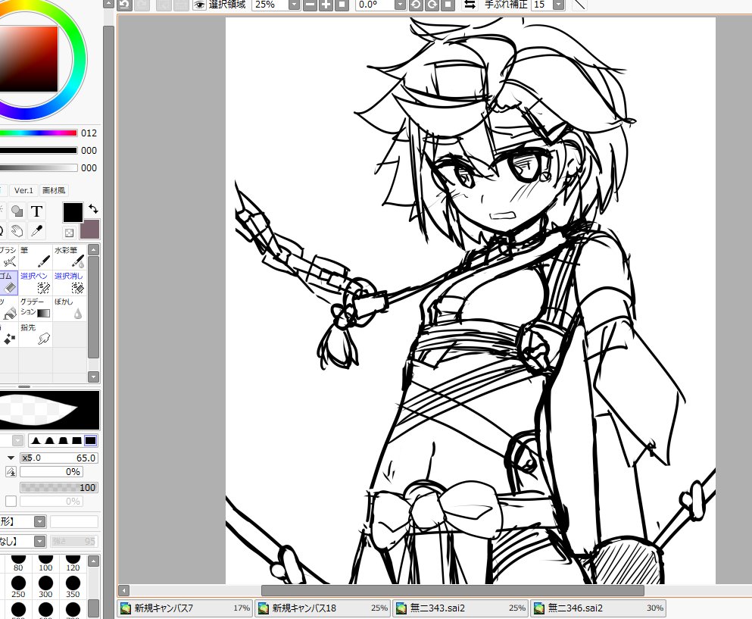Select the 消しゴム eraser tool
This screenshot has width=752, height=619.
pyautogui.click(x=8, y=283)
